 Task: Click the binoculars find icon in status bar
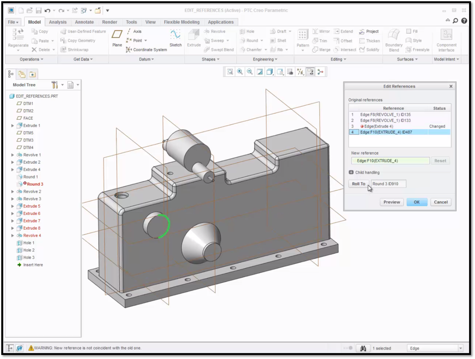pyautogui.click(x=363, y=348)
